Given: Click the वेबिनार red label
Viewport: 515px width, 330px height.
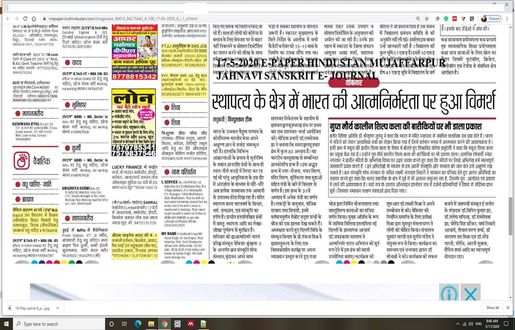Looking at the screenshot, I should click(x=353, y=83).
